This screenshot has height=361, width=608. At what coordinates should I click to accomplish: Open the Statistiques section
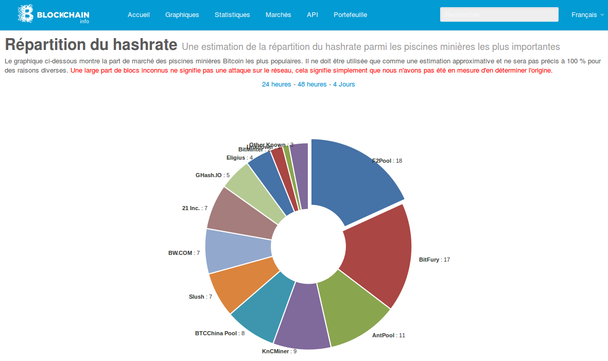pyautogui.click(x=232, y=15)
